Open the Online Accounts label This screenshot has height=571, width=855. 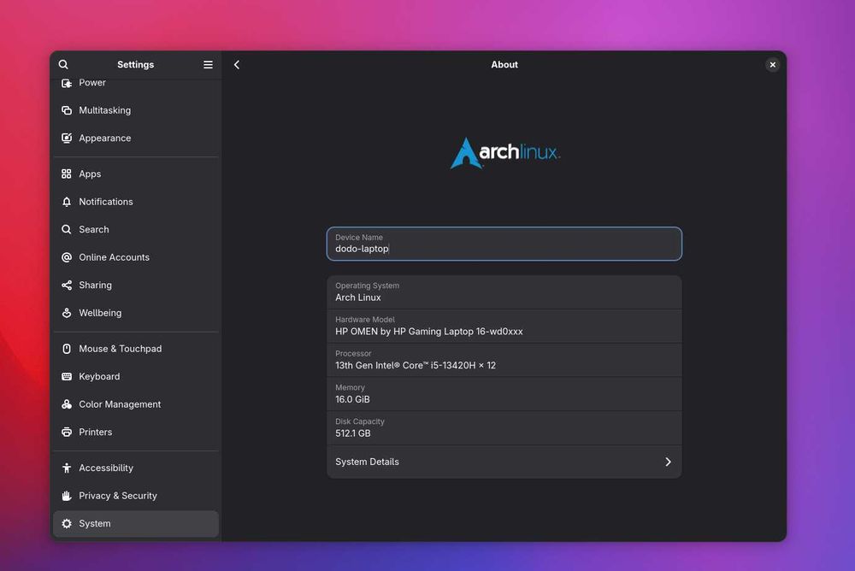[x=114, y=257]
